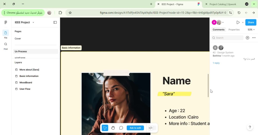Bookmark this page with star icon
The width and height of the screenshot is (258, 135).
coord(70,13)
